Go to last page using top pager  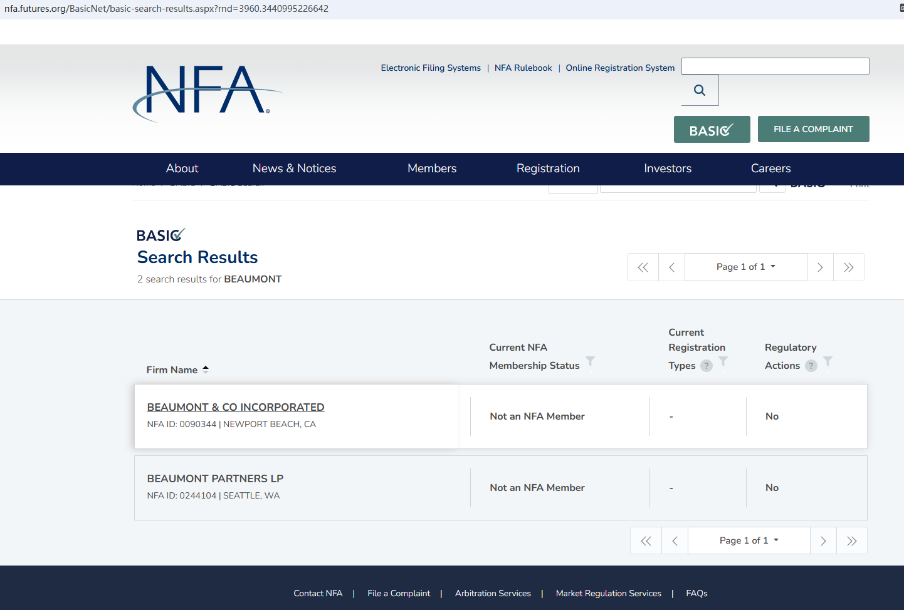tap(848, 267)
